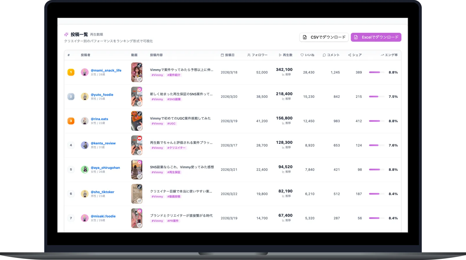Click the rank 5 badge
The image size is (466, 260).
pyautogui.click(x=71, y=169)
